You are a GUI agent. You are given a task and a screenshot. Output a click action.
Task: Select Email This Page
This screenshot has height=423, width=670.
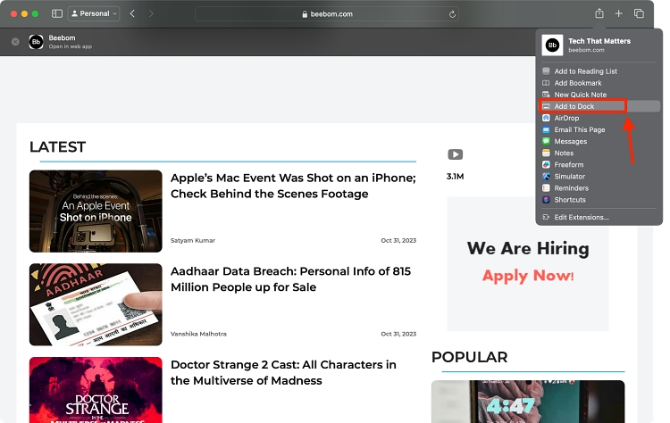coord(599,129)
